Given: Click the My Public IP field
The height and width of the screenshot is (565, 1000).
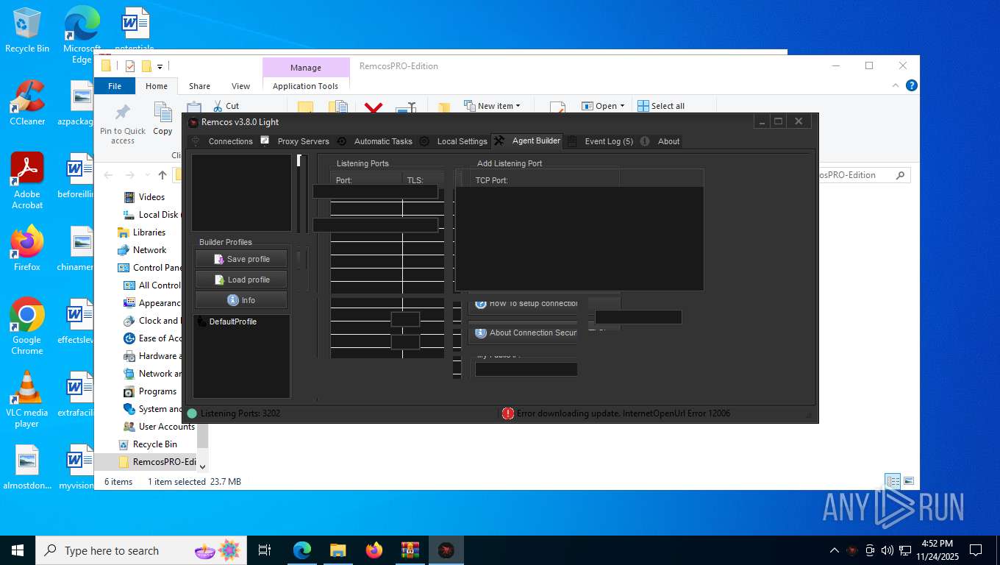Looking at the screenshot, I should point(526,369).
